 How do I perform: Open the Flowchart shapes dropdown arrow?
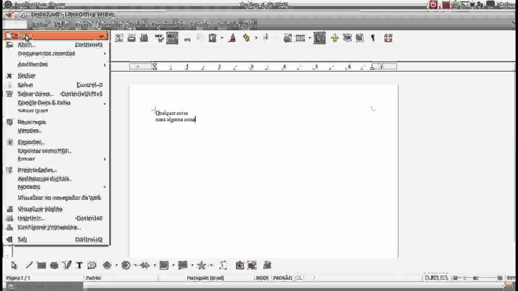click(173, 266)
